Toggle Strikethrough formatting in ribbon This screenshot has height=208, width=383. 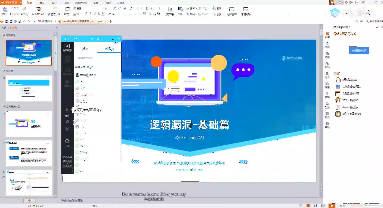coord(99,14)
